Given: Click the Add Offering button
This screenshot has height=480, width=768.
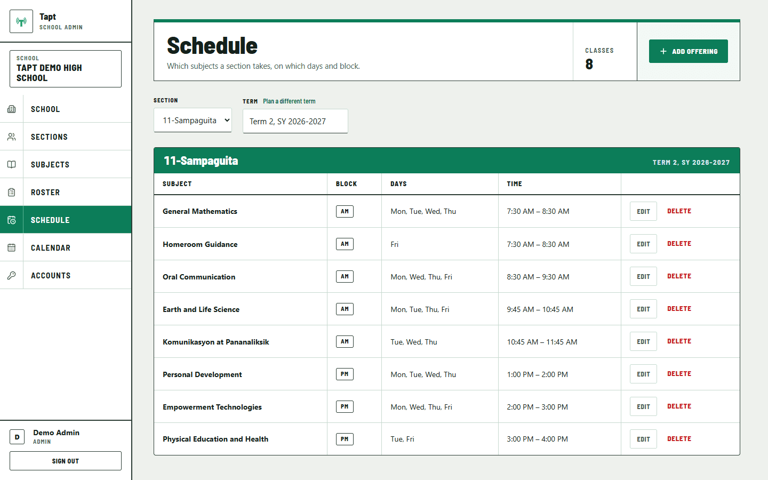Looking at the screenshot, I should [x=689, y=51].
